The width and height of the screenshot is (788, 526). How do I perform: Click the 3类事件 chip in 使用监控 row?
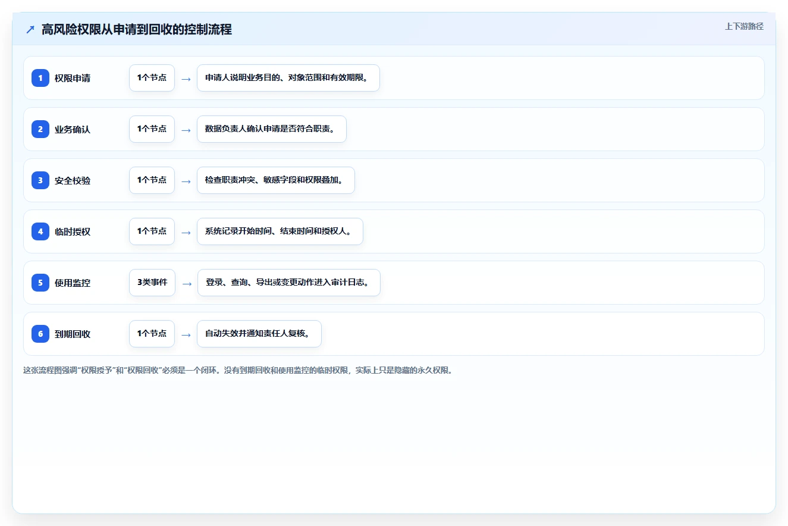[x=152, y=283]
